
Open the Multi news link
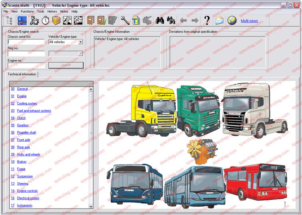249,21
